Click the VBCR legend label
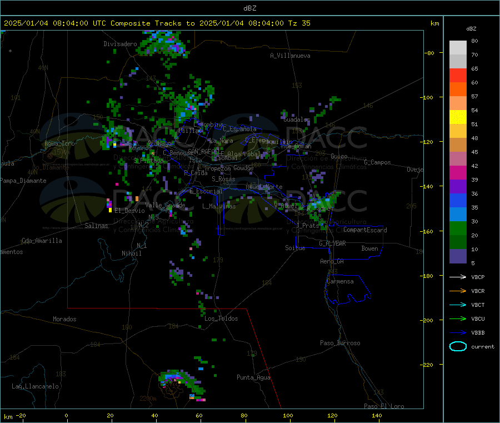 coord(478,291)
